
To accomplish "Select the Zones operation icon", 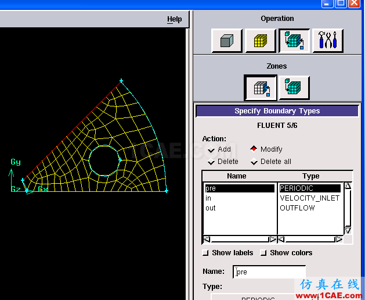I will tap(294, 41).
